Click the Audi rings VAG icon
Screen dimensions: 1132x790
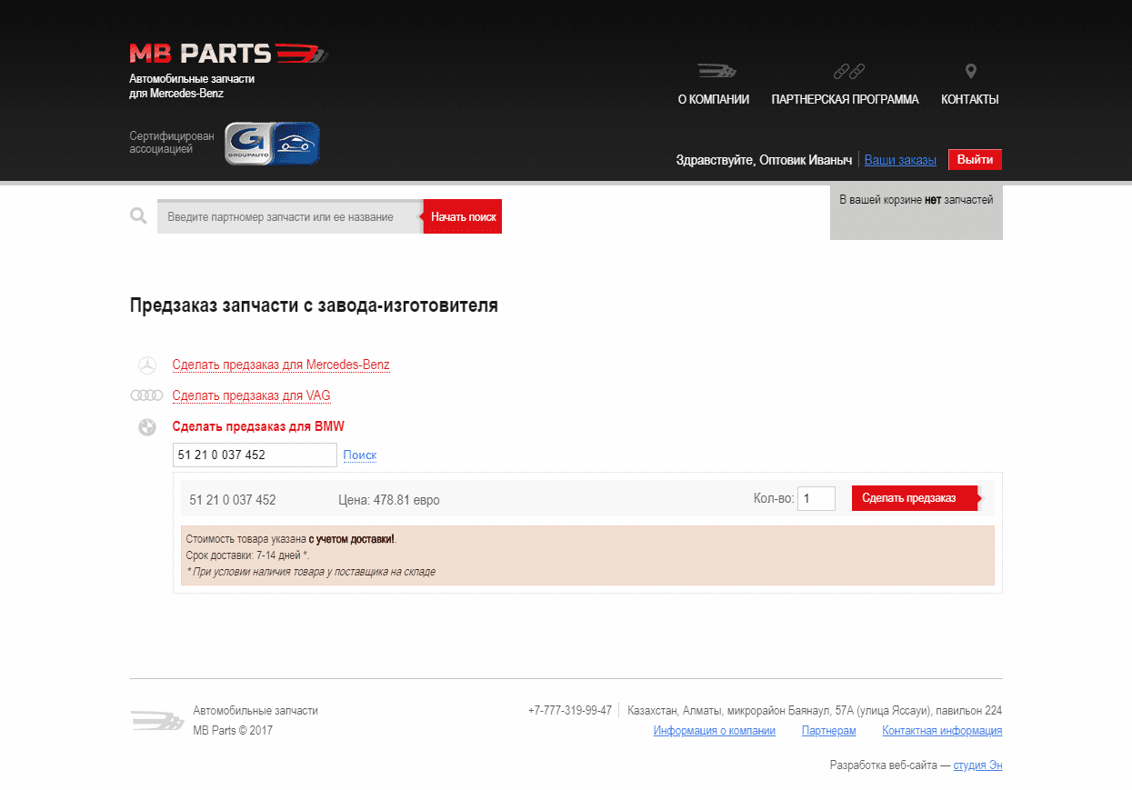click(146, 395)
